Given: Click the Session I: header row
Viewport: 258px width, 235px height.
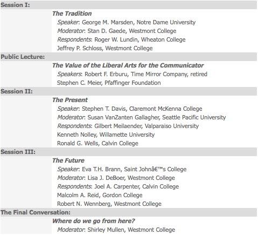Looking at the screenshot, I should tap(129, 5).
